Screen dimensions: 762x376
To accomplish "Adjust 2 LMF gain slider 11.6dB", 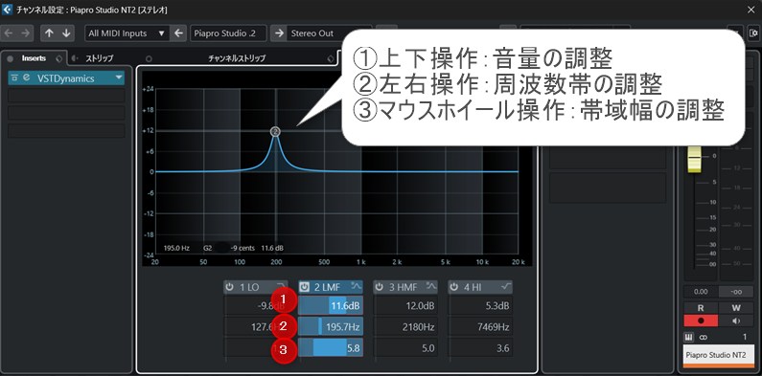I will coord(331,305).
